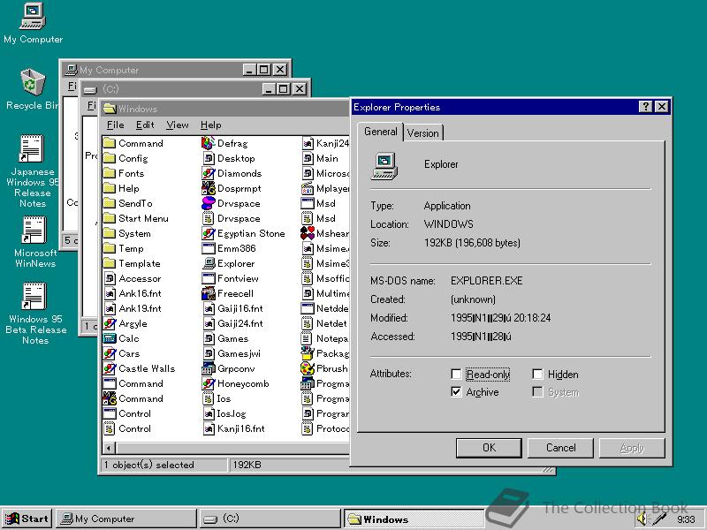This screenshot has width=707, height=530.
Task: Switch to the General tab
Action: point(381,132)
